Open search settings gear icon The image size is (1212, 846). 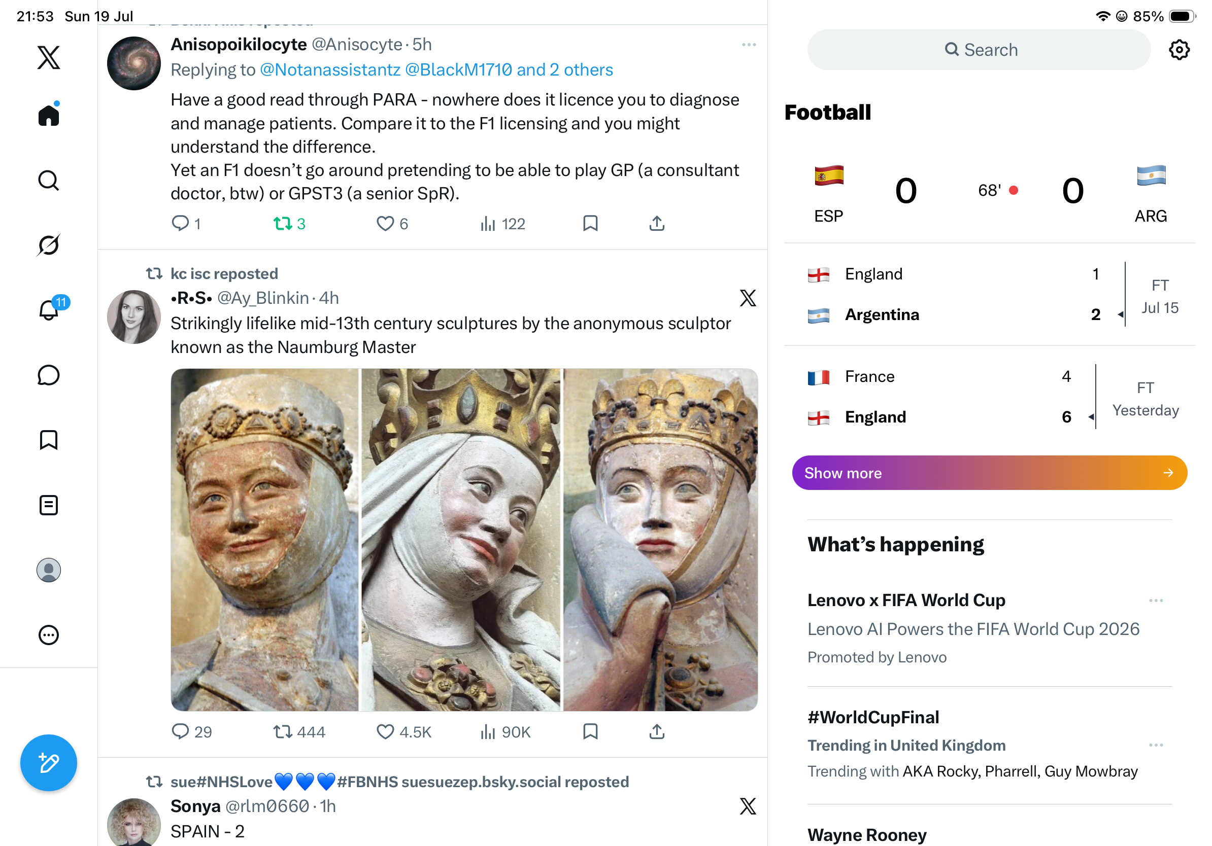(x=1179, y=50)
